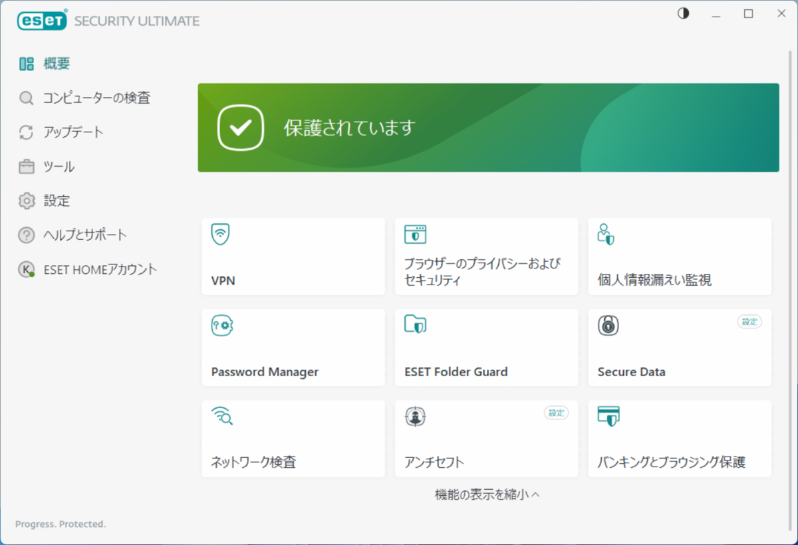798x545 pixels.
Task: Click the 設定 badge on アンチセフト
Action: tap(557, 413)
